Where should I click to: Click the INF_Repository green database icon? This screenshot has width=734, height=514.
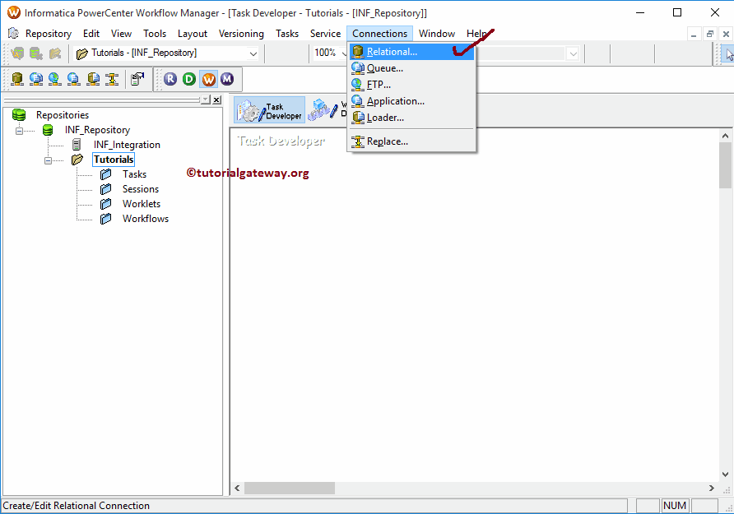(x=48, y=130)
